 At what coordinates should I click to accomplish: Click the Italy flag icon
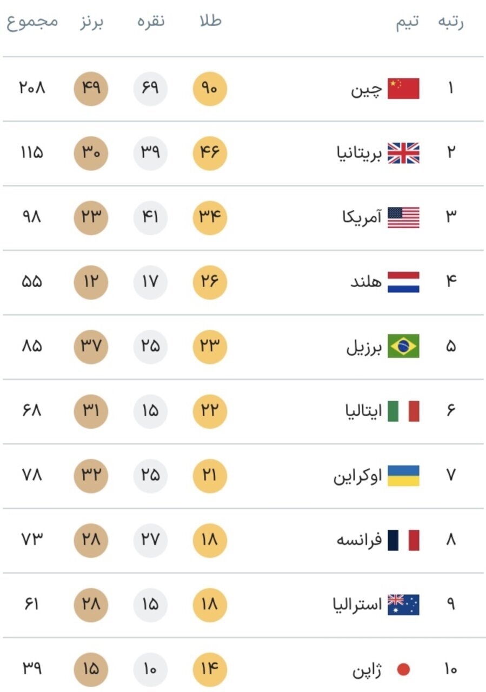(x=403, y=411)
